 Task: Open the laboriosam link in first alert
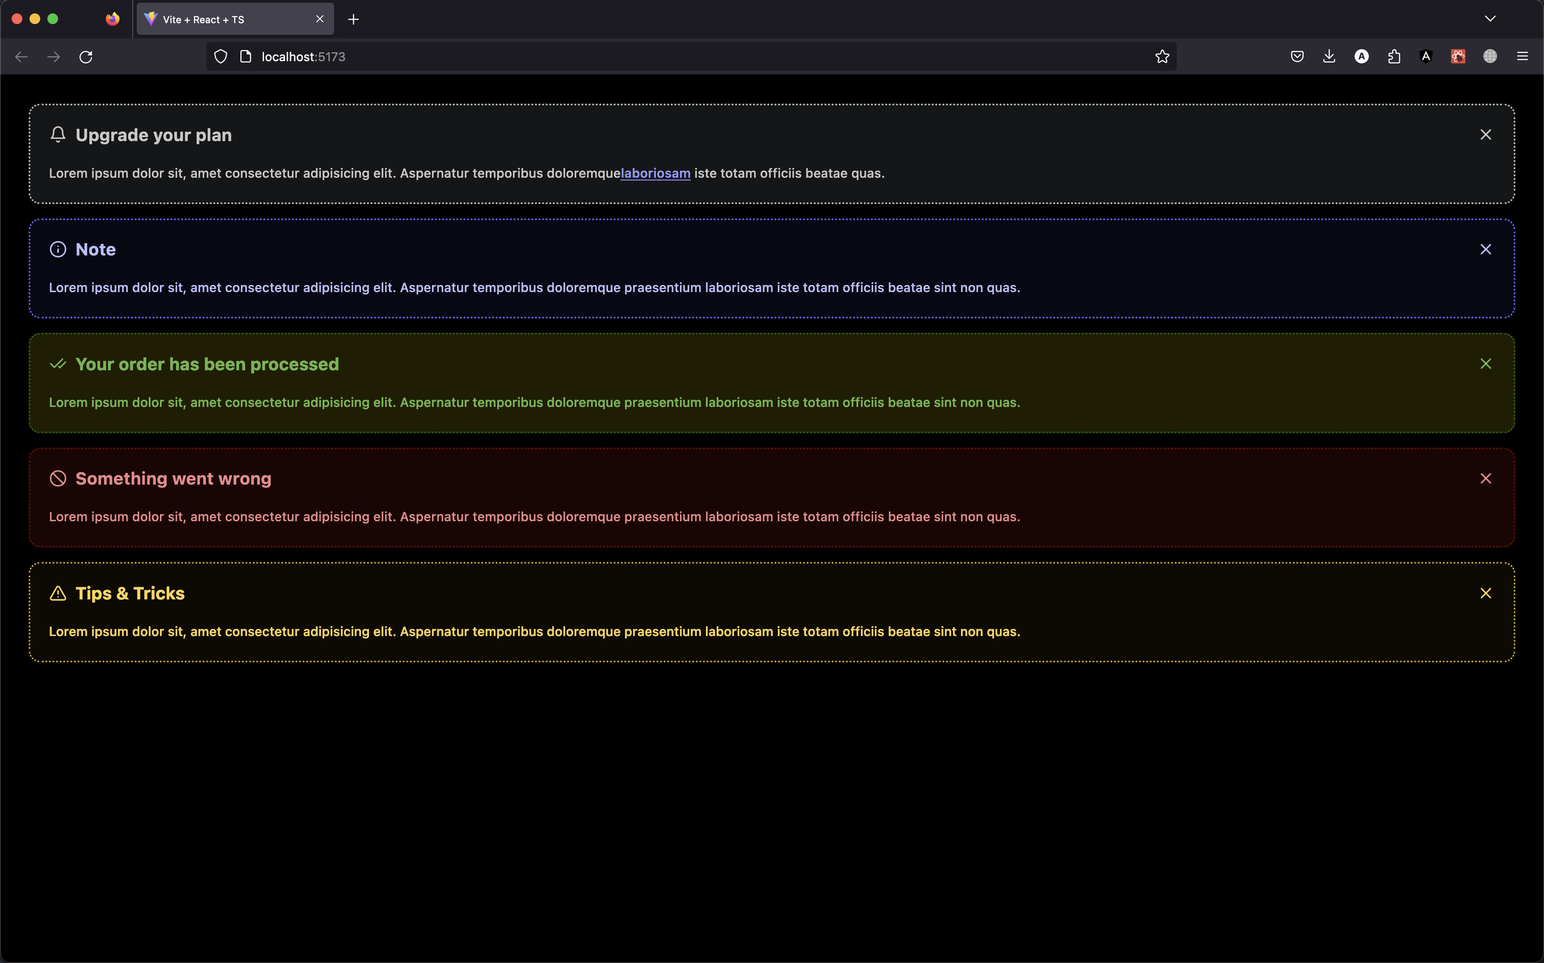[655, 173]
